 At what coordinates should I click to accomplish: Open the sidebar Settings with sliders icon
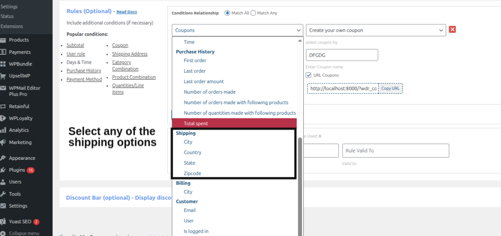click(x=18, y=206)
